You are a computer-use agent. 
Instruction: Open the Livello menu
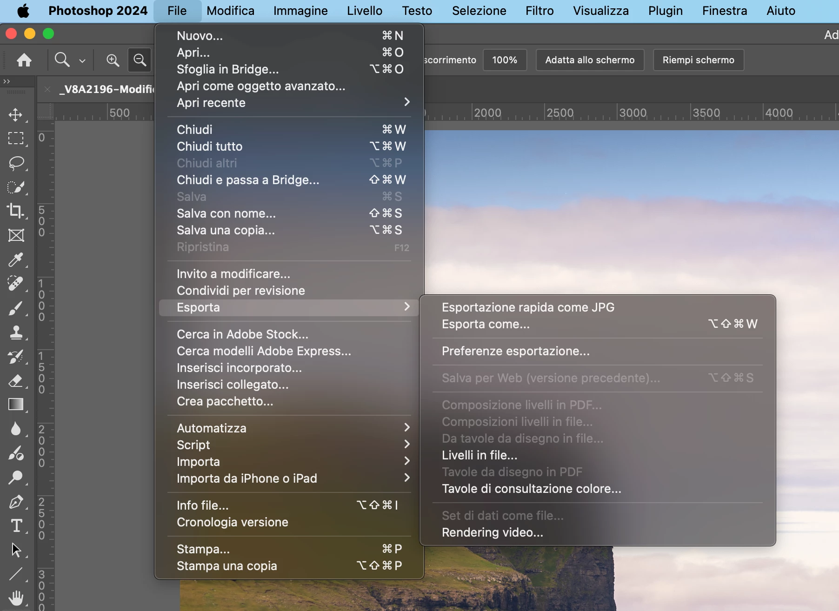click(365, 11)
